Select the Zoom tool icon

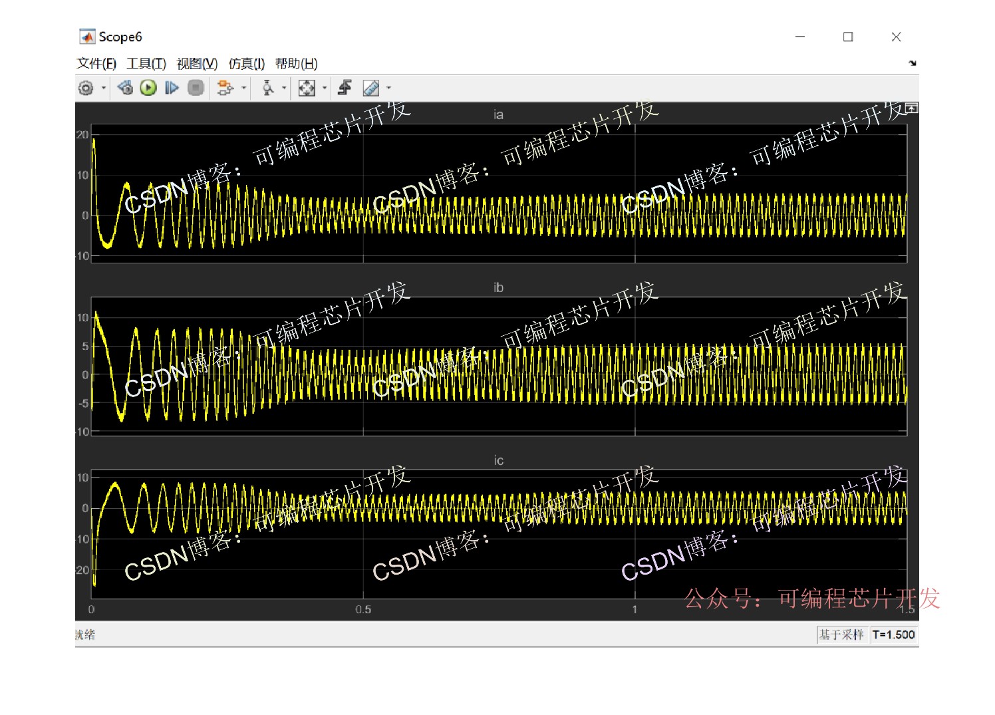(267, 88)
